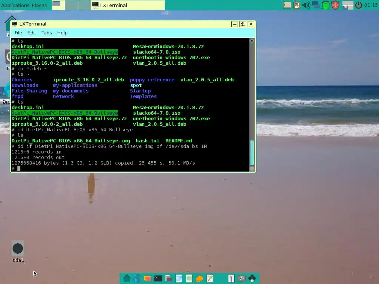Click 'File-Sharing' in terminal listing
This screenshot has height=284, width=379.
(29, 91)
